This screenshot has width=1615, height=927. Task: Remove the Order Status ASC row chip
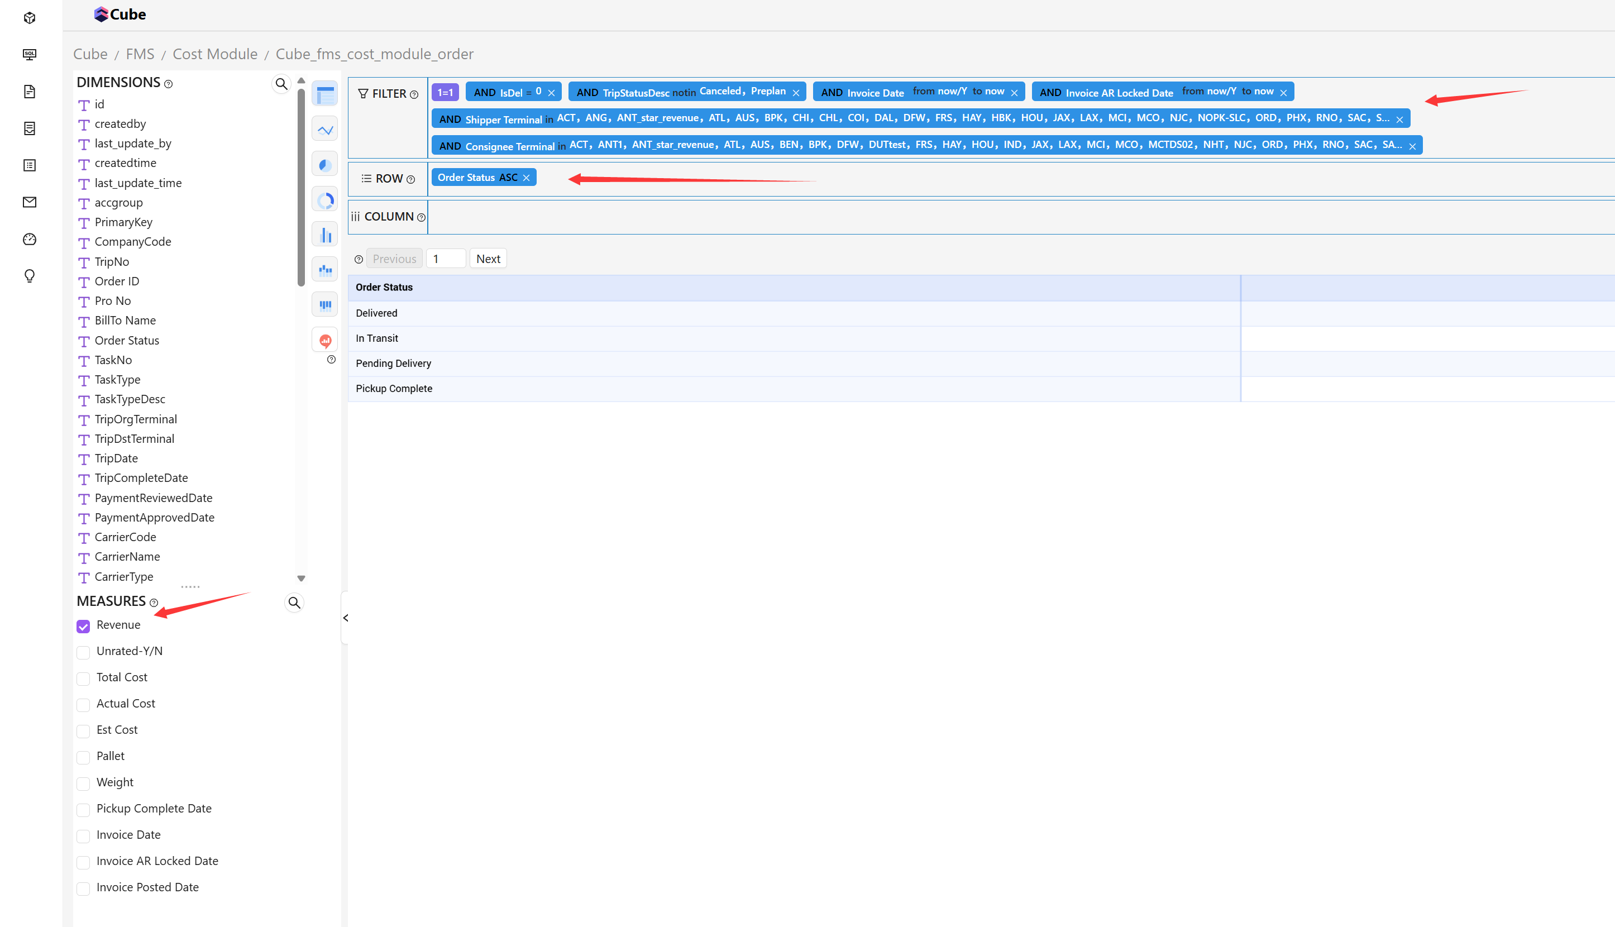pyautogui.click(x=526, y=177)
